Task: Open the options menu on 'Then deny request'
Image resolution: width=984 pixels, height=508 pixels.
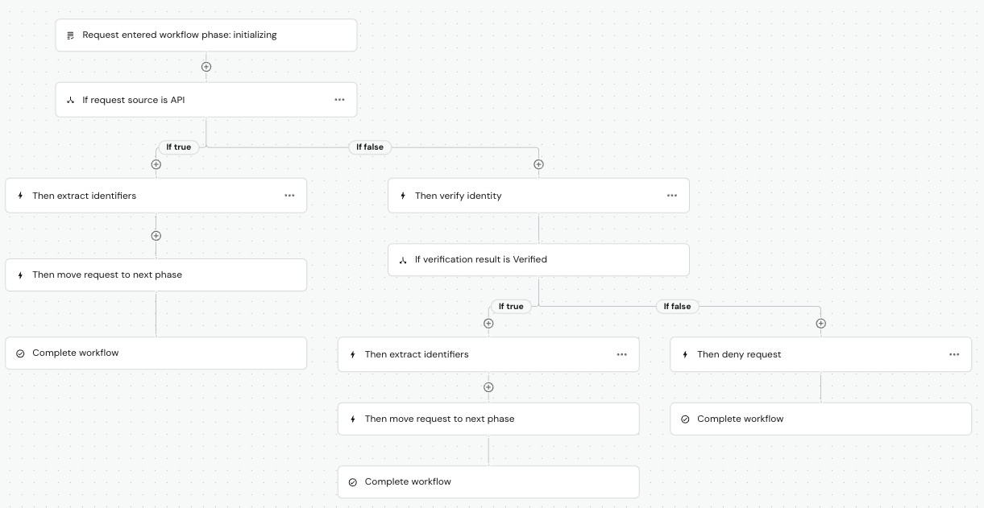Action: (x=954, y=354)
